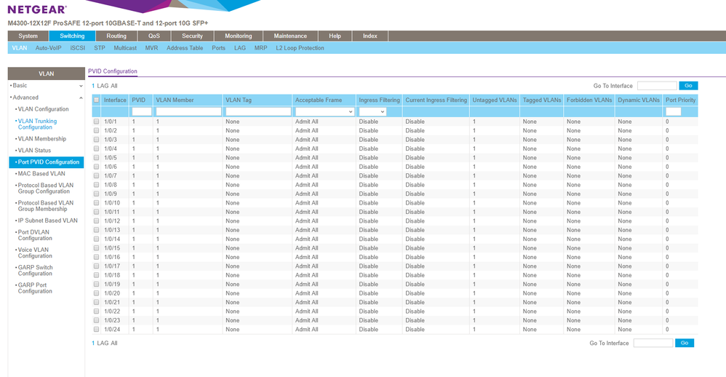Click the Port Priority input field
The width and height of the screenshot is (726, 377).
[x=673, y=111]
